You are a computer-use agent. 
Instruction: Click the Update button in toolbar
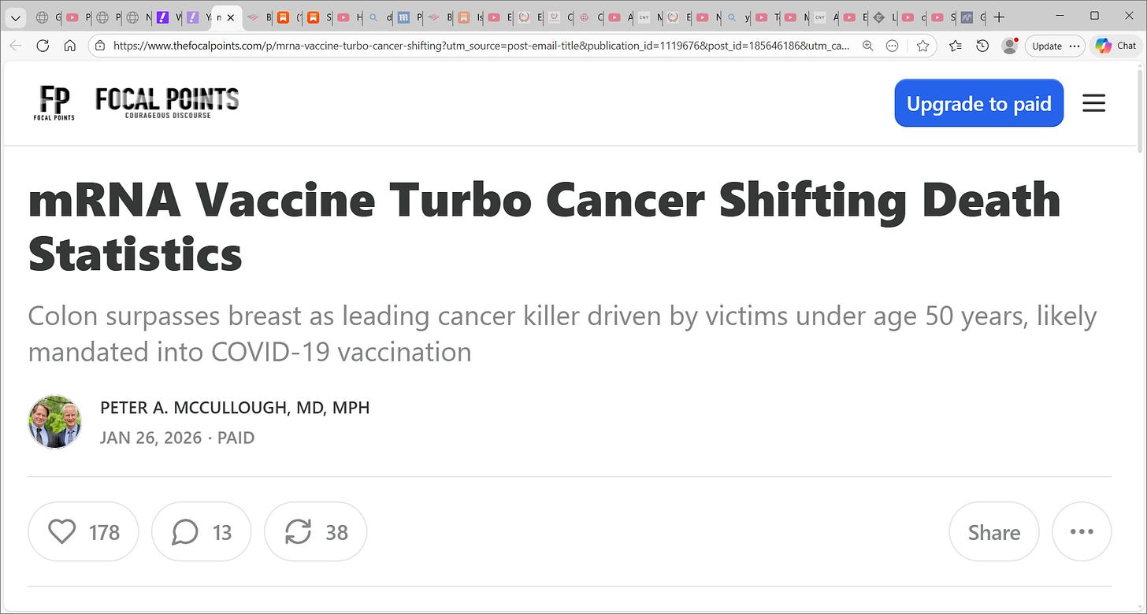point(1047,46)
